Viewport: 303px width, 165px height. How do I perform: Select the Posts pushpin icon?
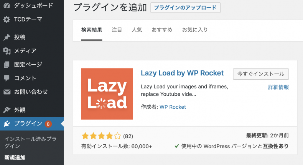coord(7,37)
